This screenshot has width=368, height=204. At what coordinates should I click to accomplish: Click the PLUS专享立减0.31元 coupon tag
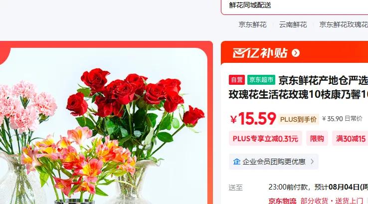(265, 139)
